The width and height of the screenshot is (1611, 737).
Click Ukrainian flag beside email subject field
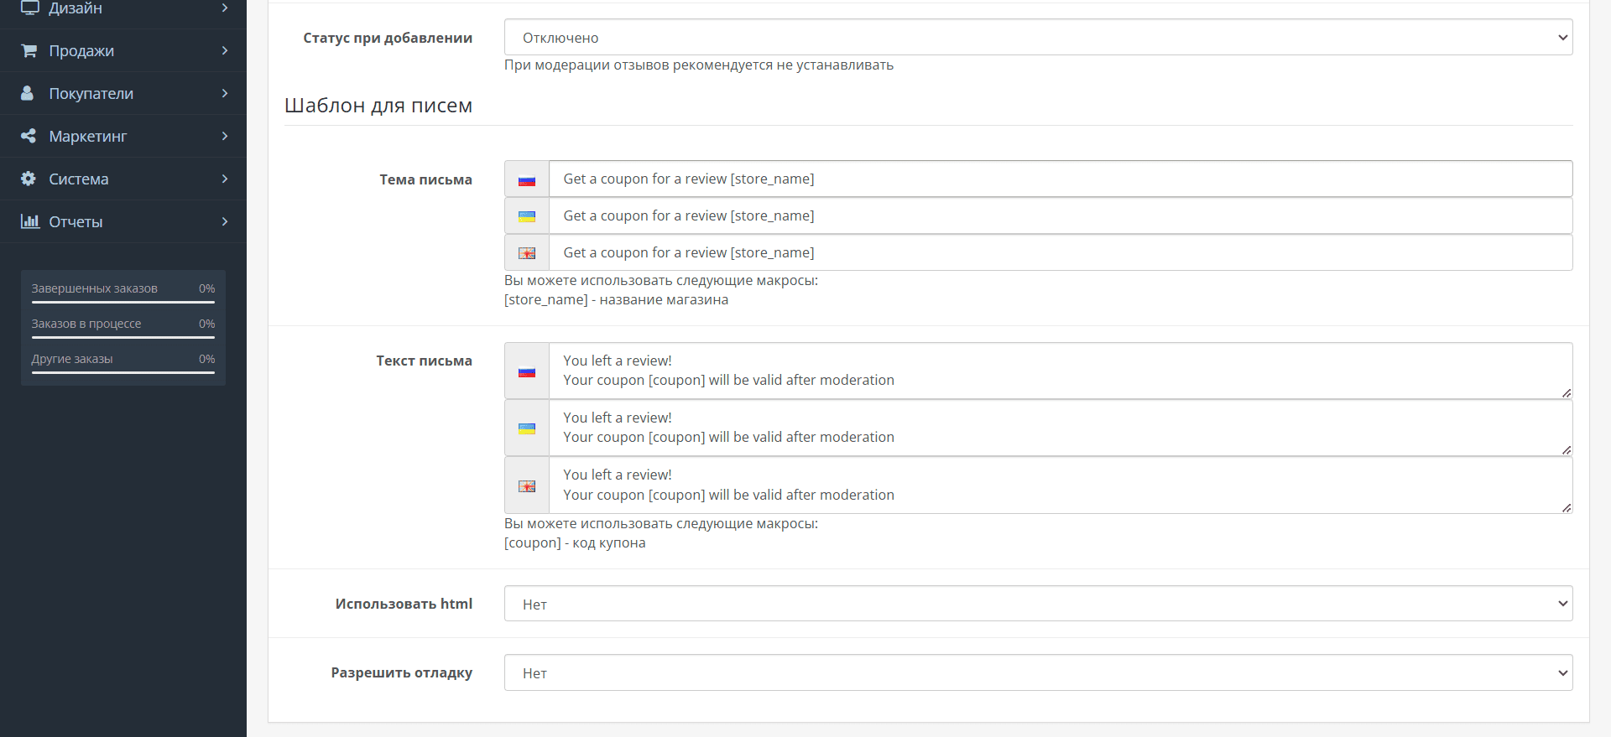click(x=527, y=216)
